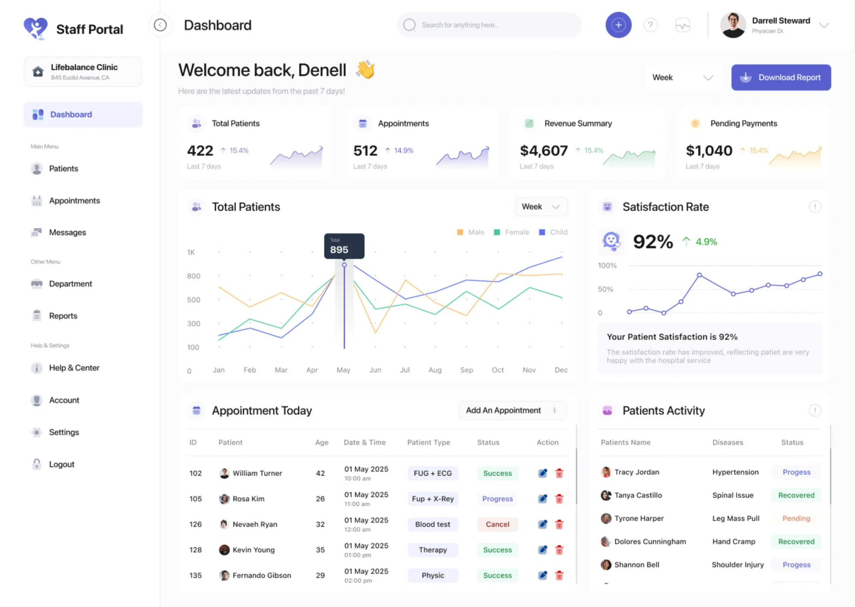The image size is (855, 607).
Task: Click Add An Appointment button
Action: 512,410
